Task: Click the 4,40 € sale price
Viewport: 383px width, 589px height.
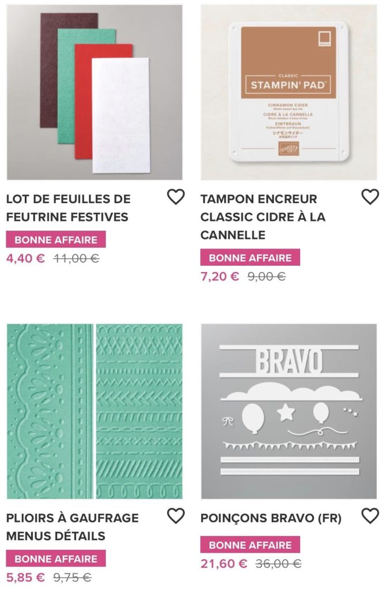Action: 25,258
